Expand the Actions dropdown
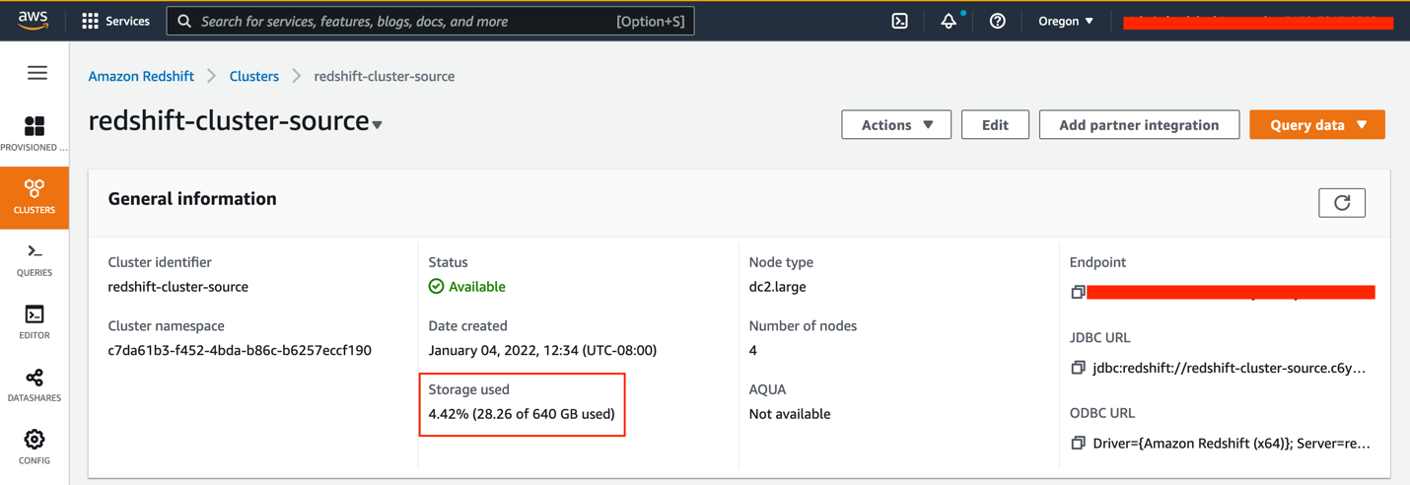 895,125
